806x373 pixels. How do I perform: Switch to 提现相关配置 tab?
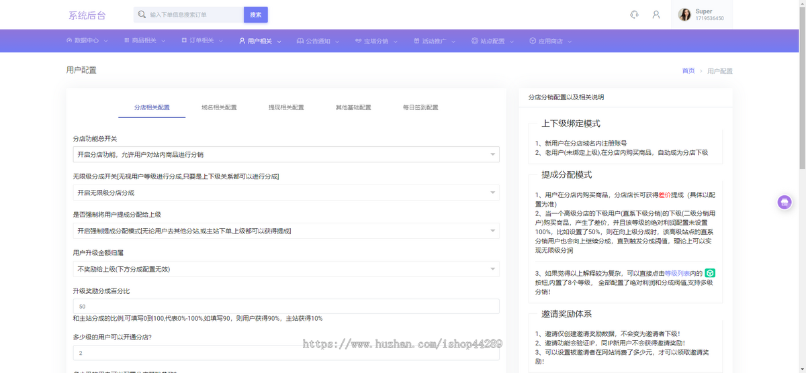point(286,107)
